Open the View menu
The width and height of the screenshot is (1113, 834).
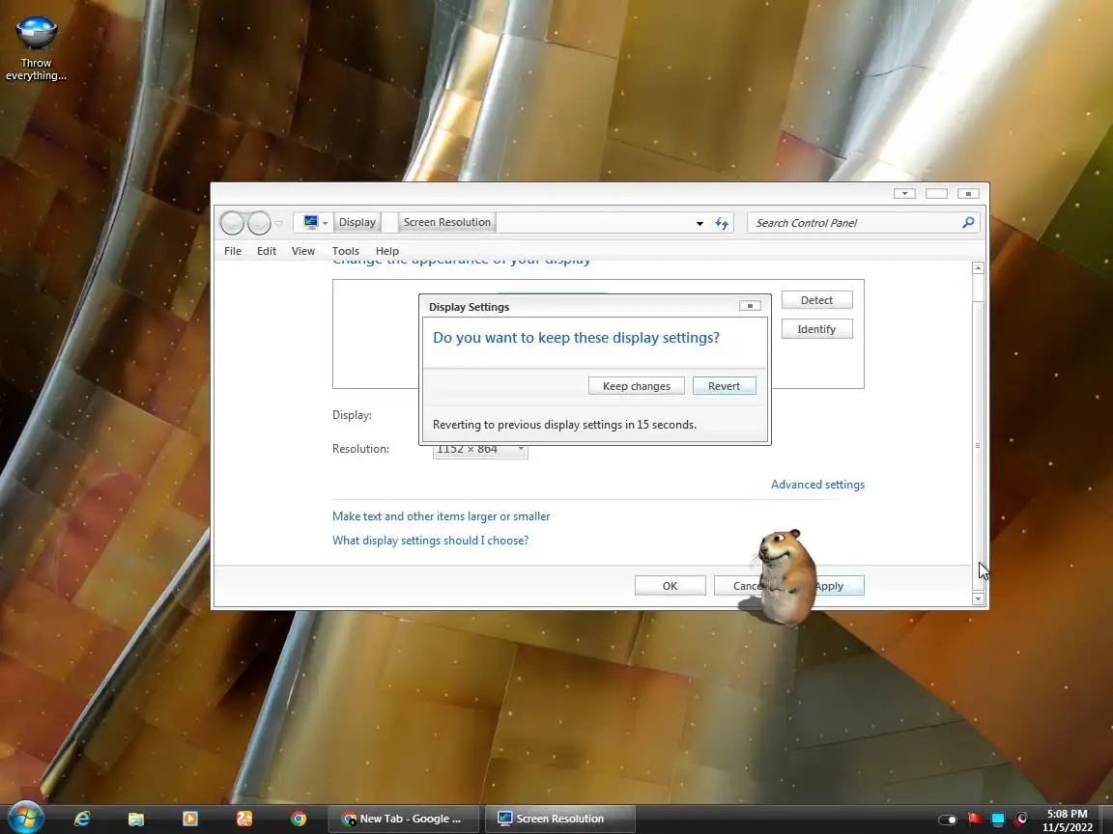303,251
